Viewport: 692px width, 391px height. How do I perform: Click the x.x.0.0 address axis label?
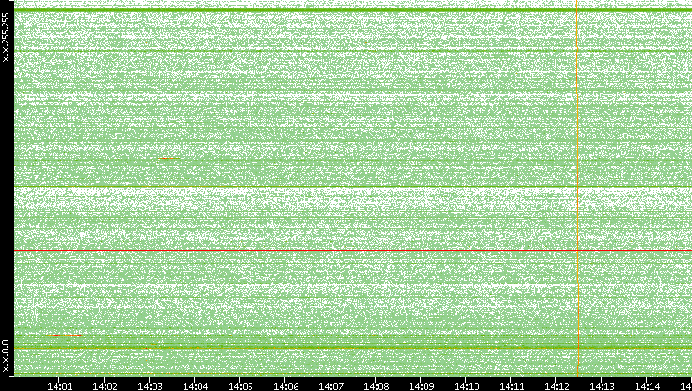pyautogui.click(x=6, y=356)
